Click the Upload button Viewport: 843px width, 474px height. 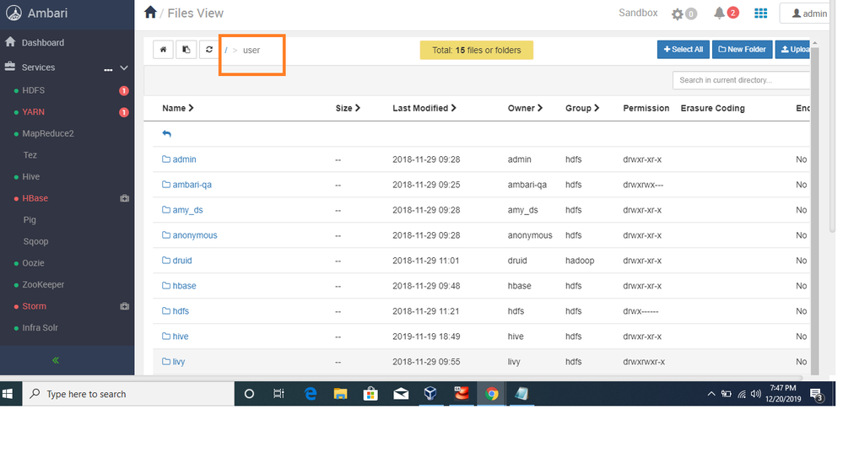(x=793, y=50)
